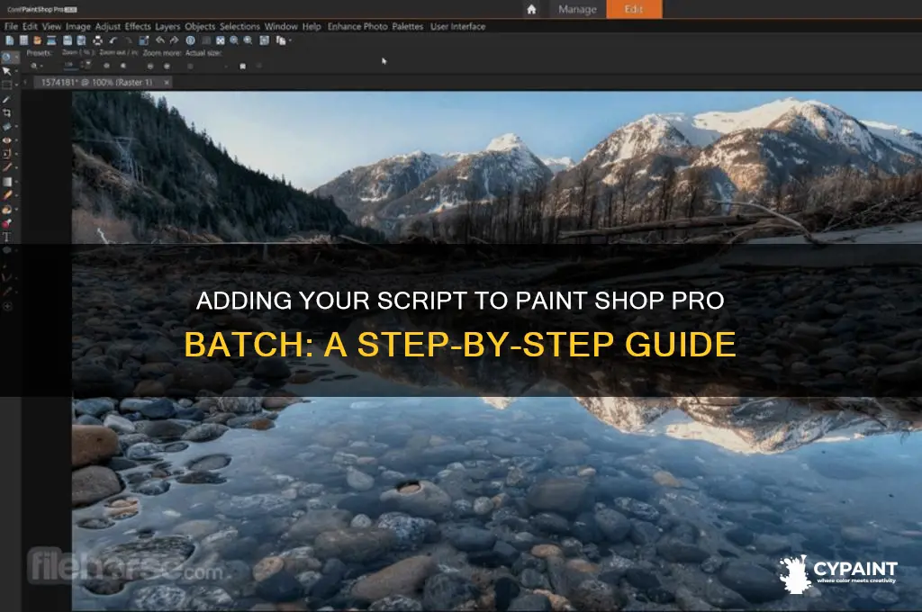Open the Enhance Photo menu

357,26
